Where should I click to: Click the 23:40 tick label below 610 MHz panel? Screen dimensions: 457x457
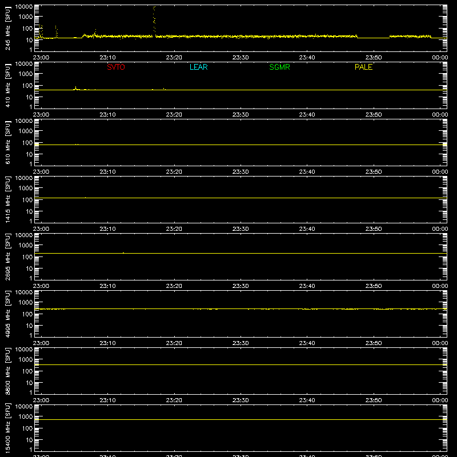[x=307, y=172]
